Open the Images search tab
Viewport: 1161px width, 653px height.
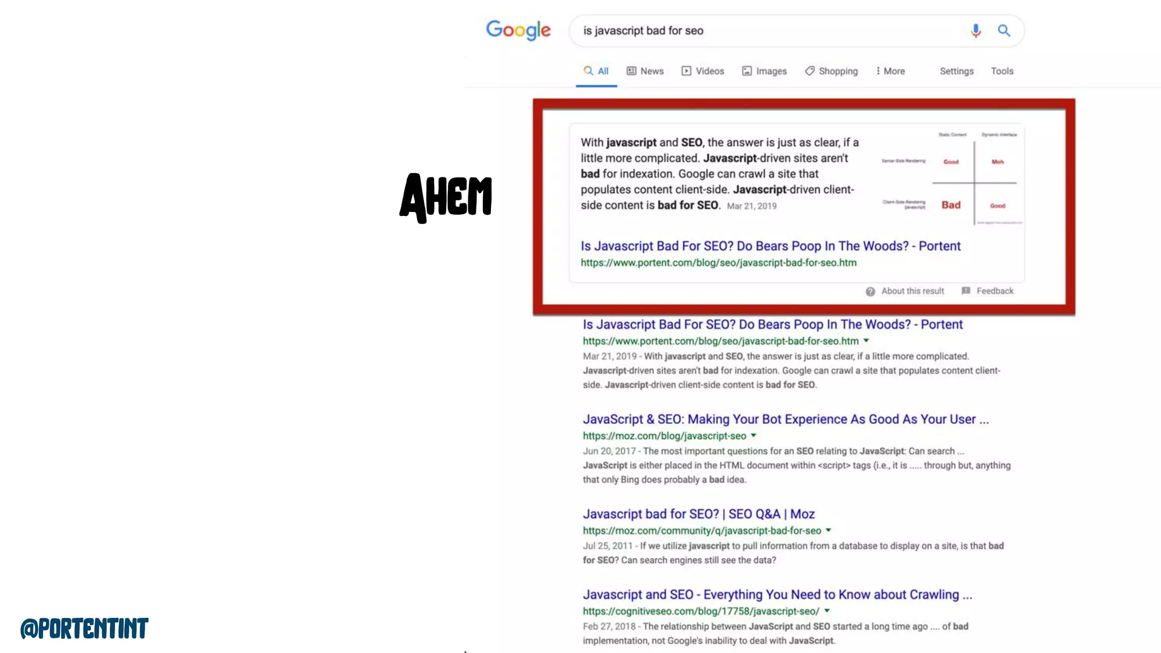coord(765,71)
